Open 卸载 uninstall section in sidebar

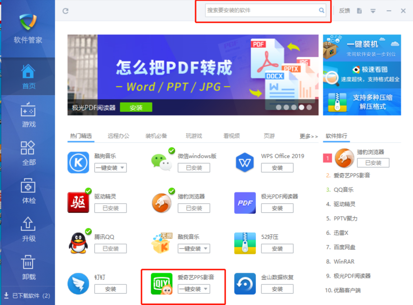pos(28,267)
